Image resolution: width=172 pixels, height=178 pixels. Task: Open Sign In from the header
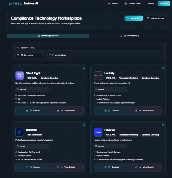click(x=151, y=4)
